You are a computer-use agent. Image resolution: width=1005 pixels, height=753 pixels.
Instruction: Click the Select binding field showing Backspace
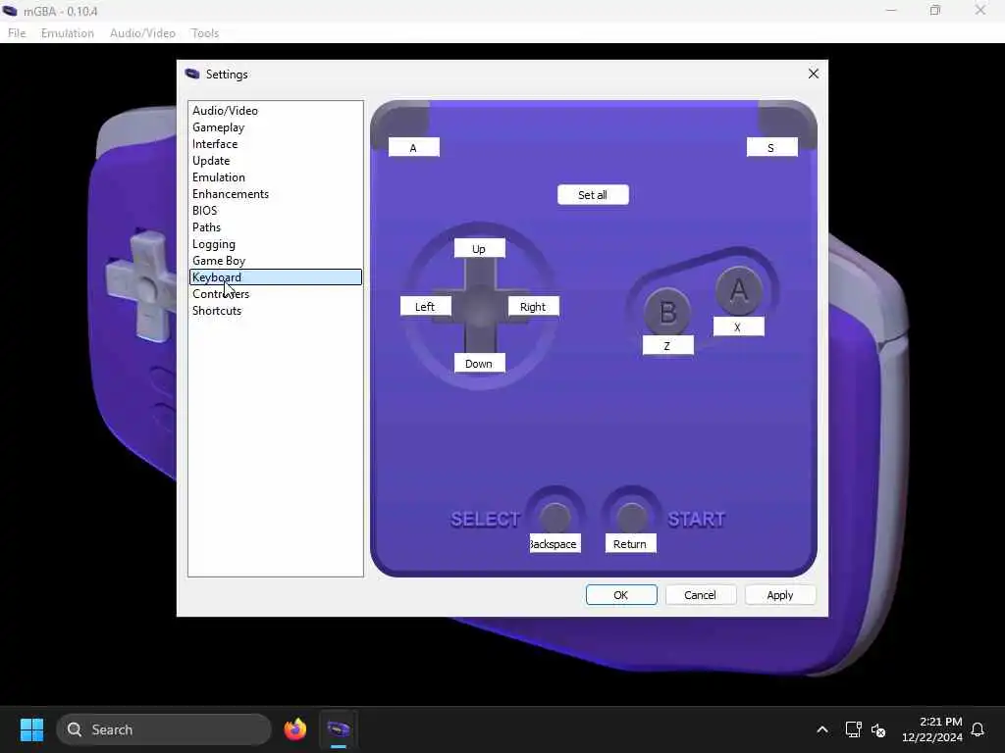pyautogui.click(x=555, y=543)
